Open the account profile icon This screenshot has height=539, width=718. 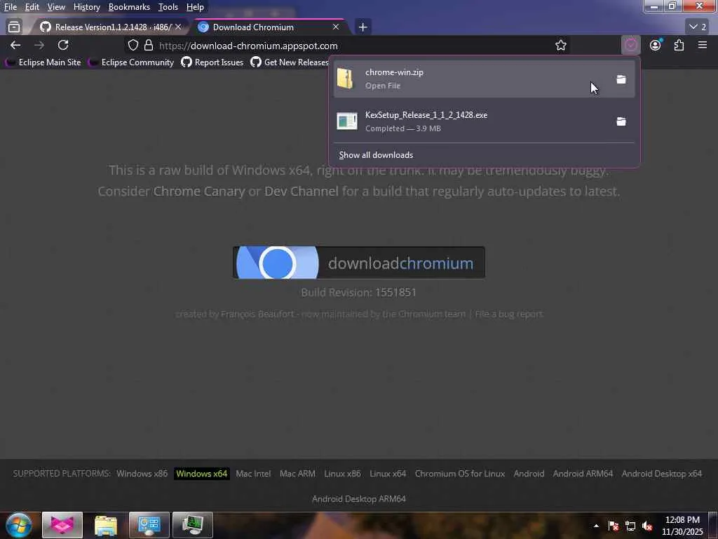click(x=656, y=45)
